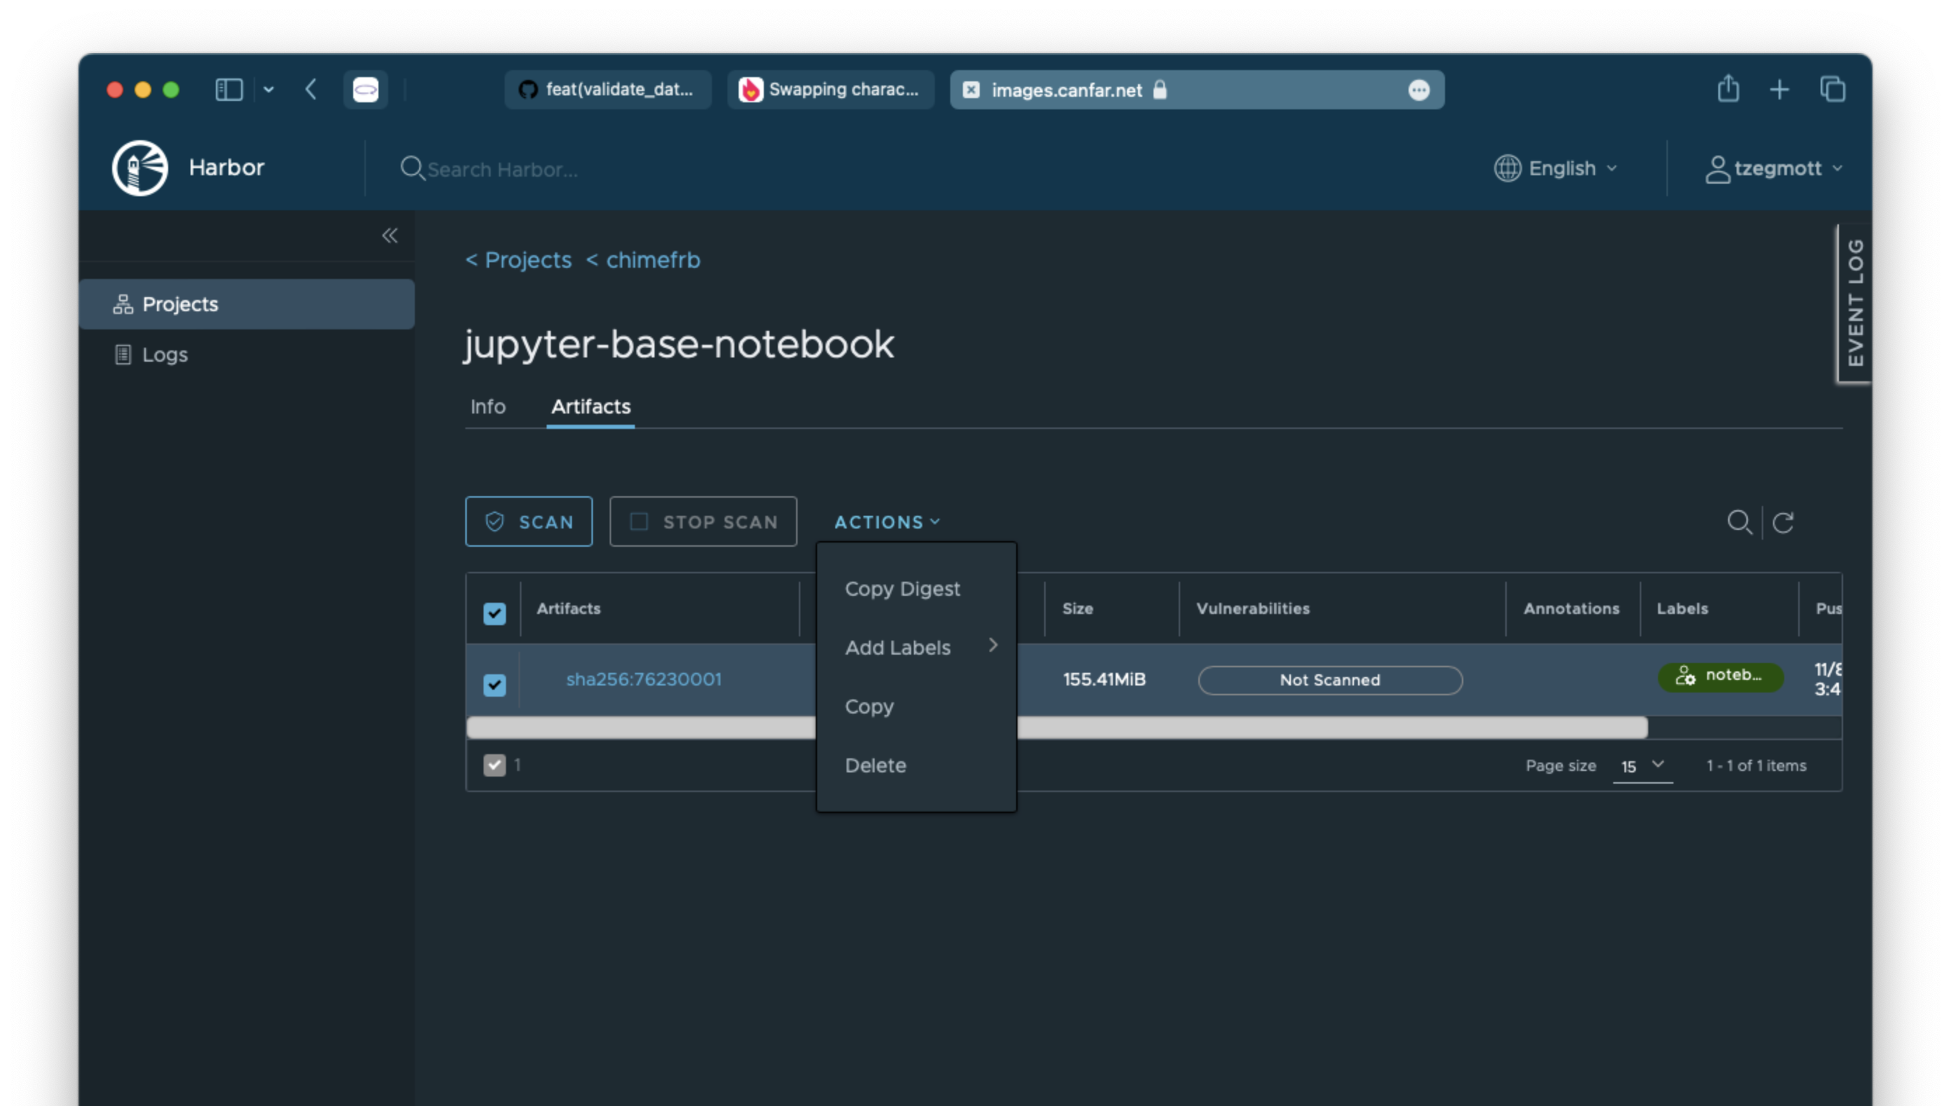This screenshot has width=1951, height=1106.
Task: Click the Harbor lighthouse logo
Action: [139, 168]
